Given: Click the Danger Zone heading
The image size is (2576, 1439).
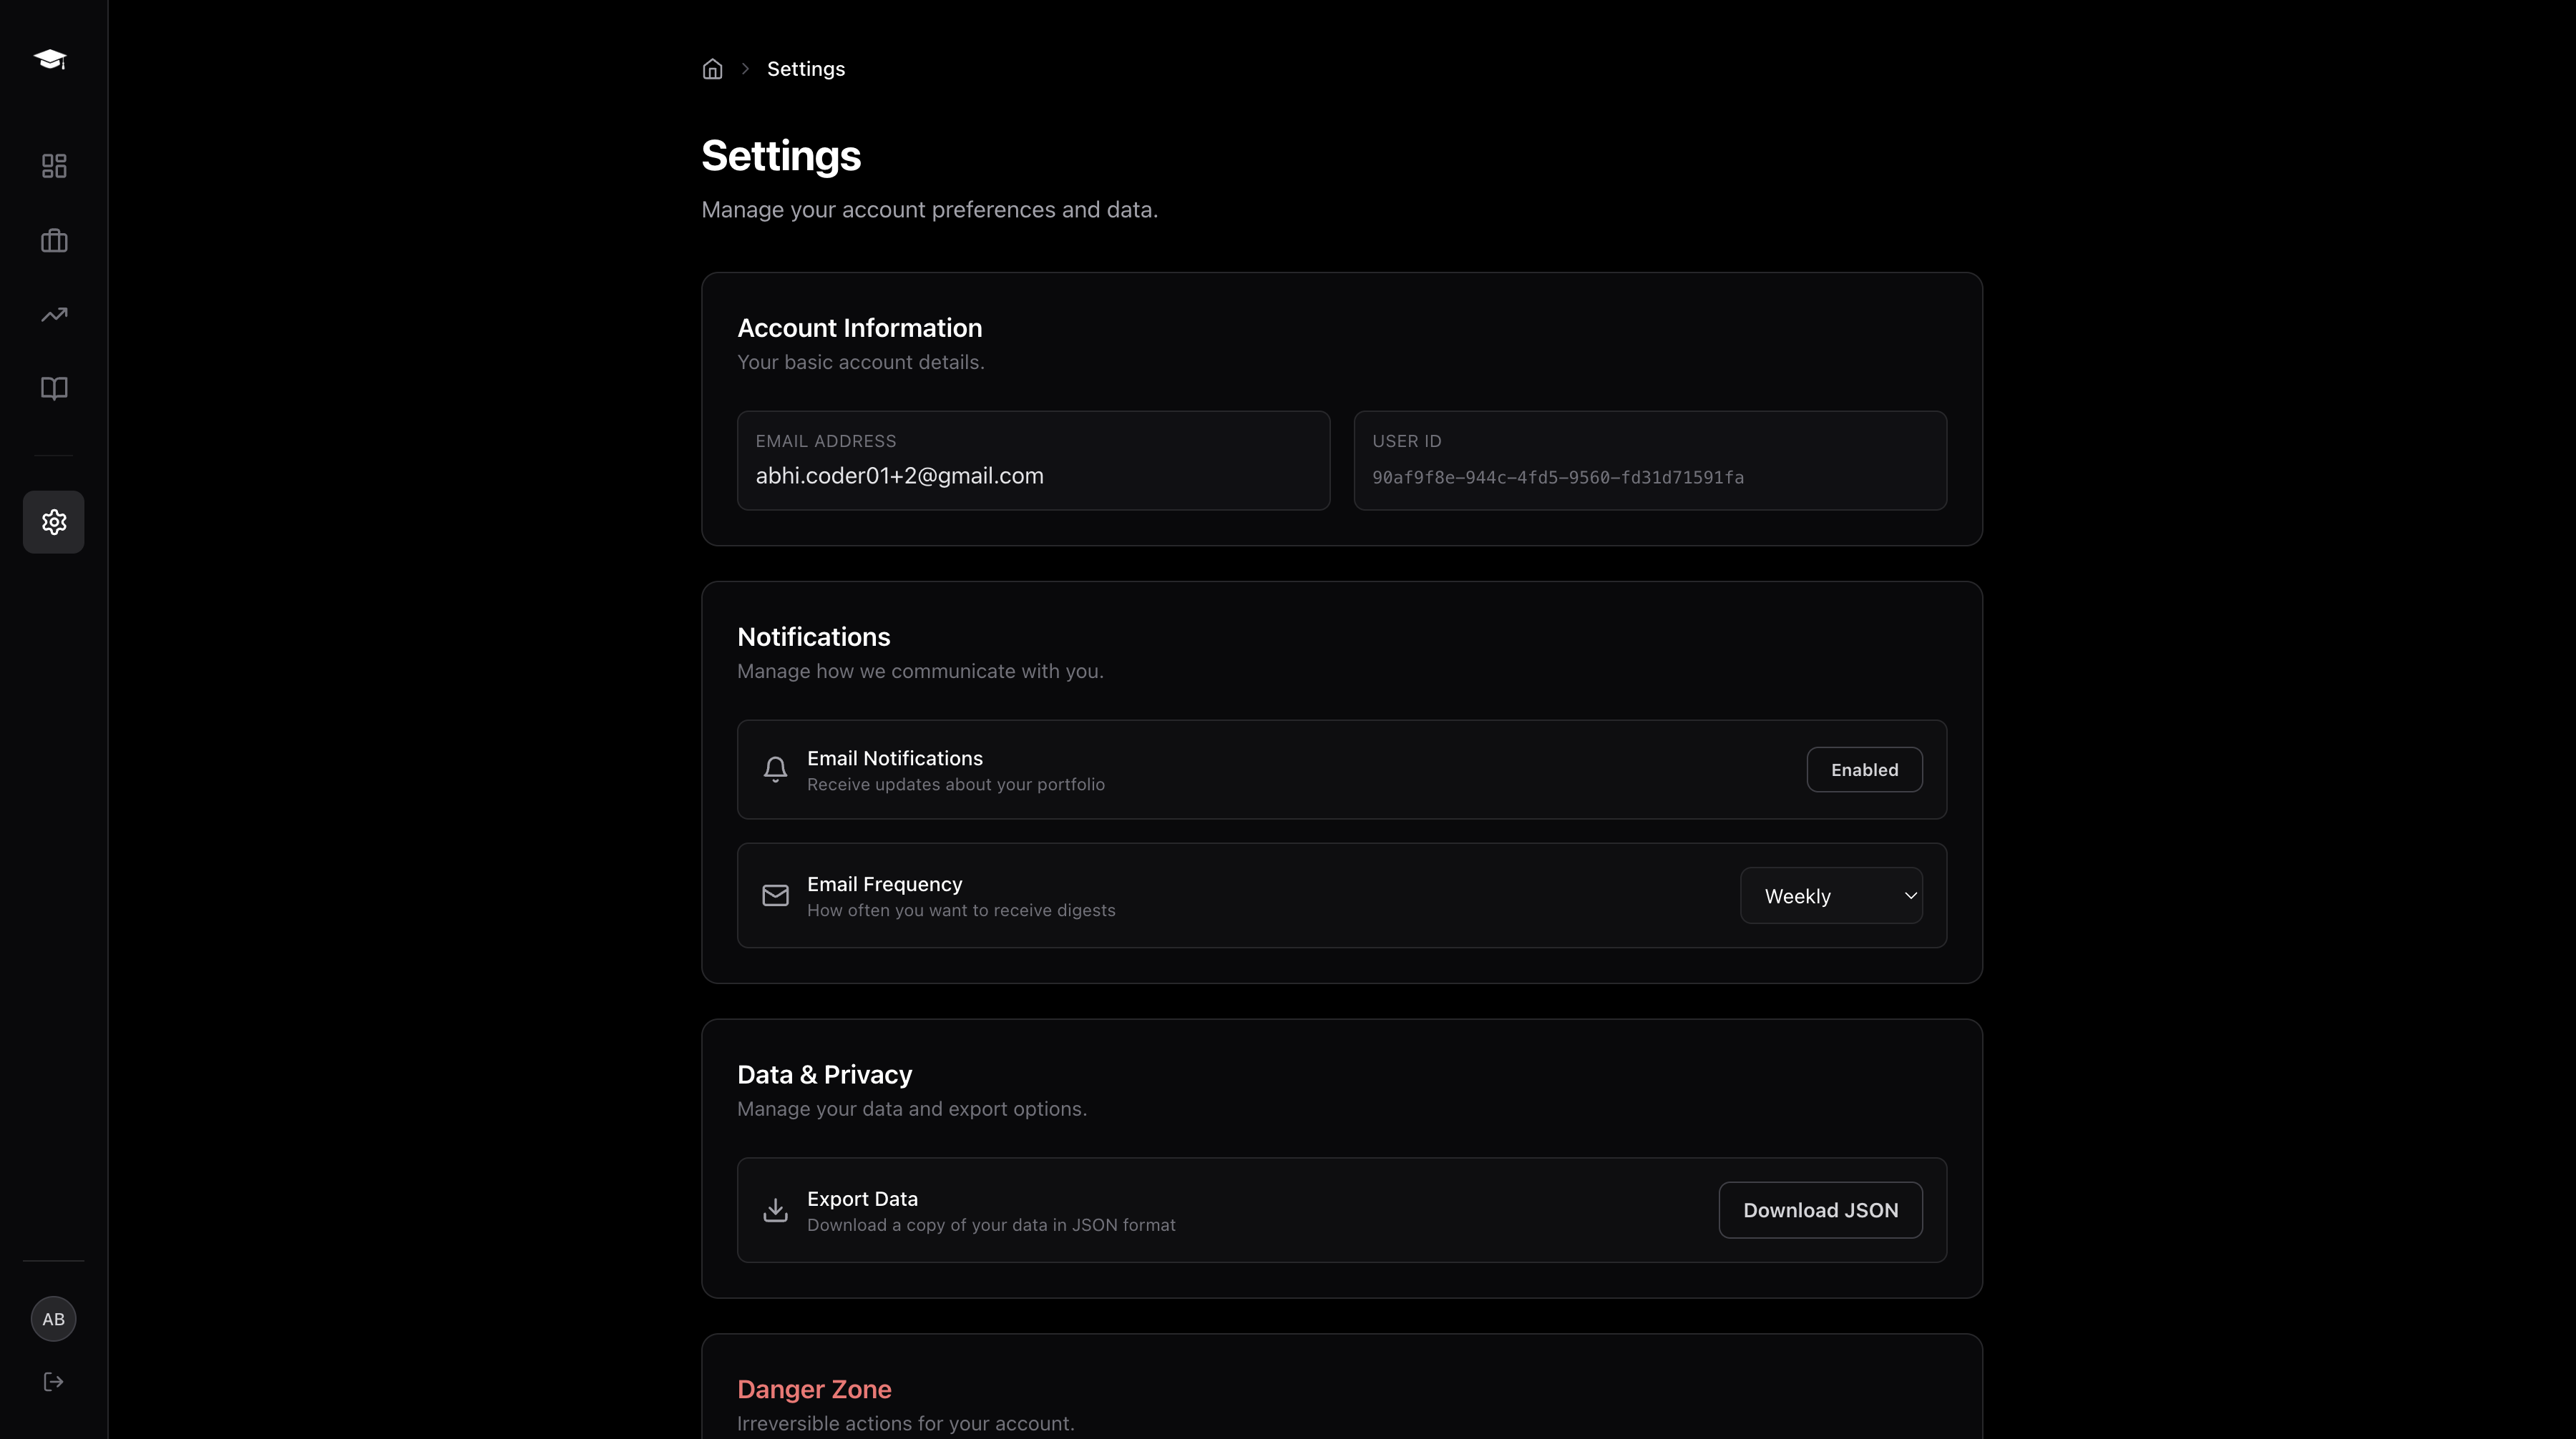Looking at the screenshot, I should coord(814,1389).
